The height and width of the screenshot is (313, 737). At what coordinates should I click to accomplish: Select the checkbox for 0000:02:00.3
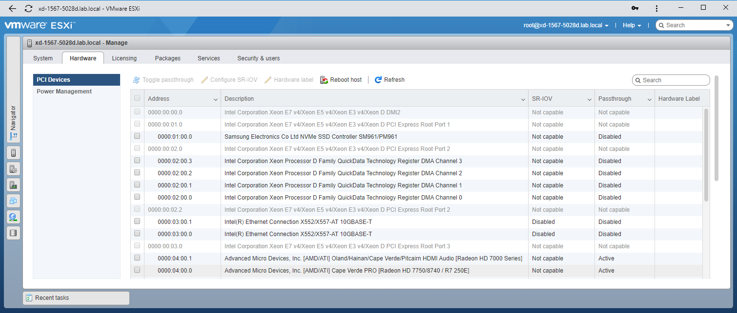pyautogui.click(x=137, y=160)
